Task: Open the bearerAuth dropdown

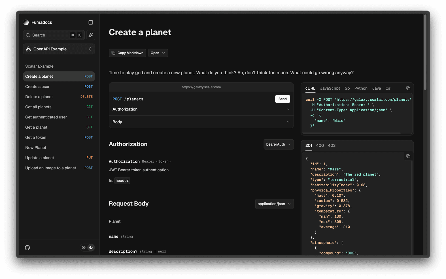Action: tap(278, 144)
